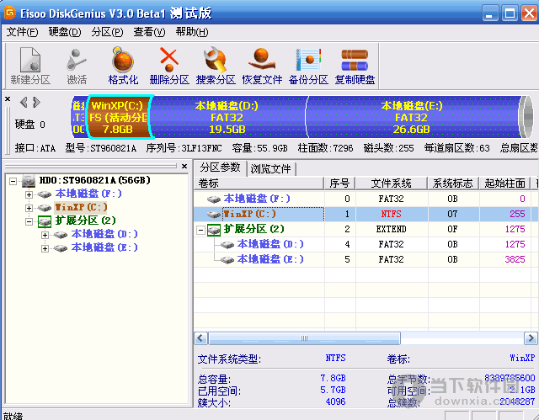Select the 本地磁盘(E:) segment in disk map
Viewport: 539px width, 420px height.
(412, 118)
